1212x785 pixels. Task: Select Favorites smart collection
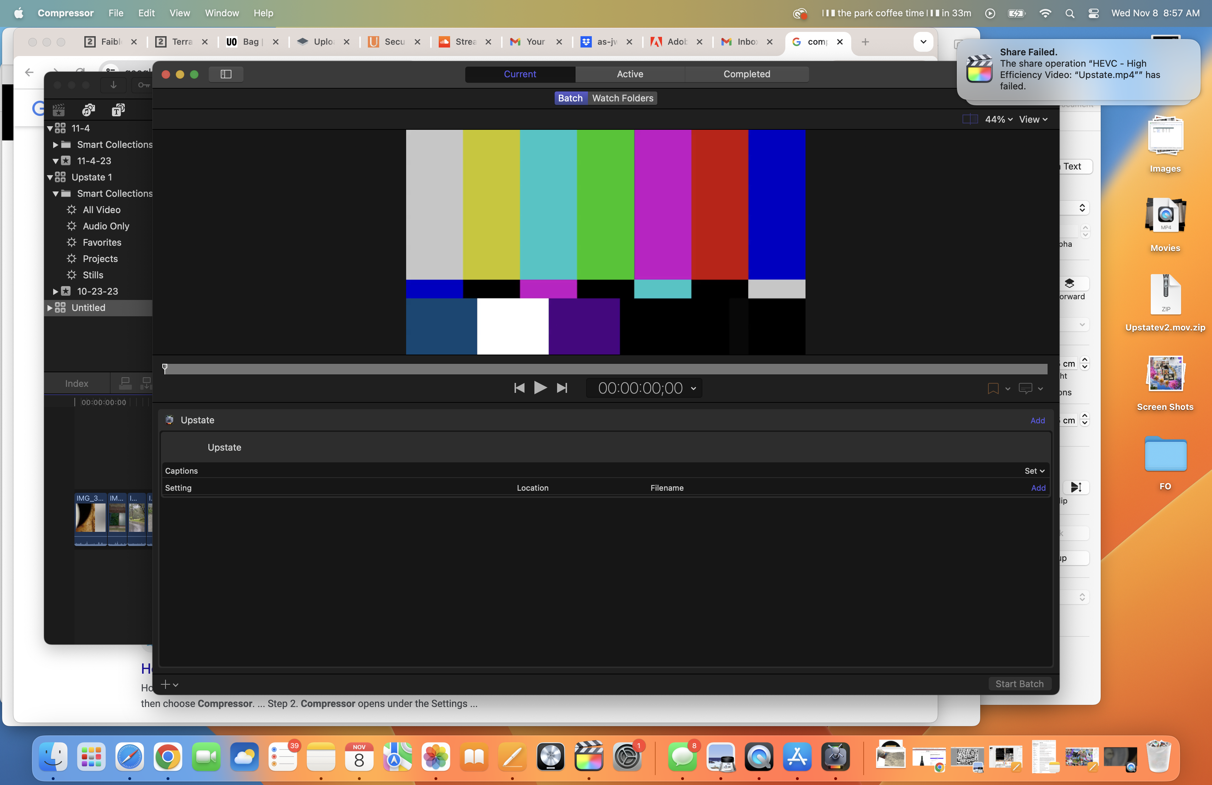click(x=102, y=243)
